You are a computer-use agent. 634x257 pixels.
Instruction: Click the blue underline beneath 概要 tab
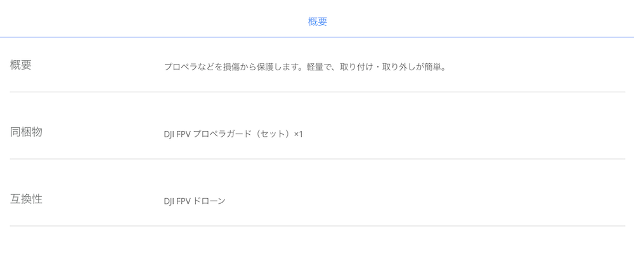[317, 37]
